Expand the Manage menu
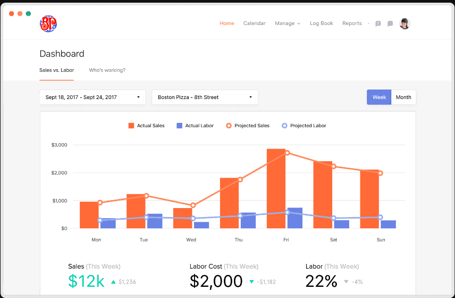The height and width of the screenshot is (298, 455). tap(287, 23)
